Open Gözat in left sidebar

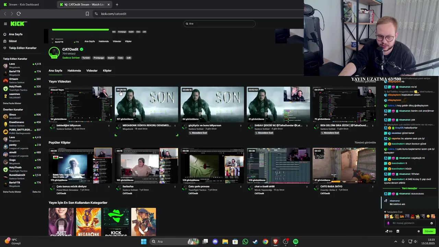pos(13,41)
